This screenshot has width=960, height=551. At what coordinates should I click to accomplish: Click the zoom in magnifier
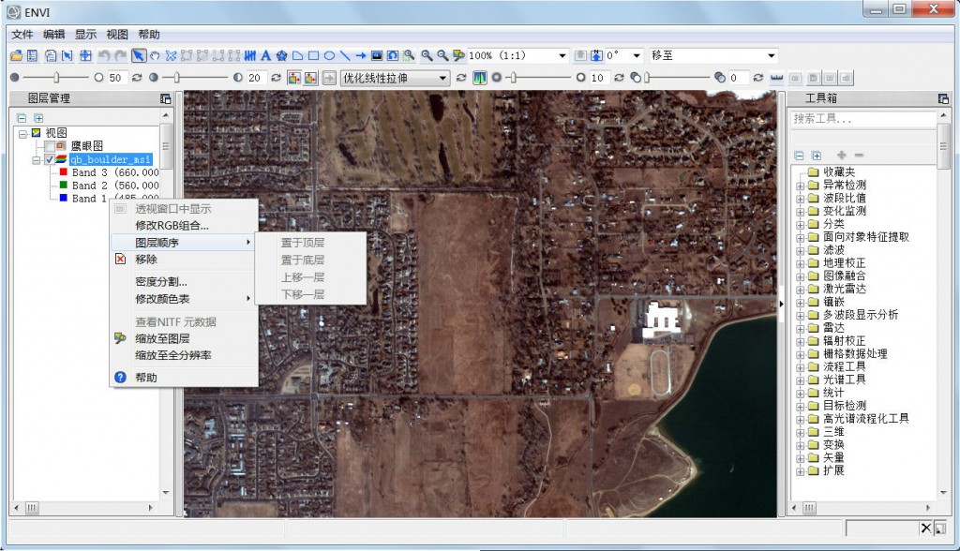(x=427, y=55)
